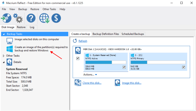This screenshot has width=196, height=111.
Task: Toggle the whole MBR Disk 1 checkbox
Action: tap(78, 58)
